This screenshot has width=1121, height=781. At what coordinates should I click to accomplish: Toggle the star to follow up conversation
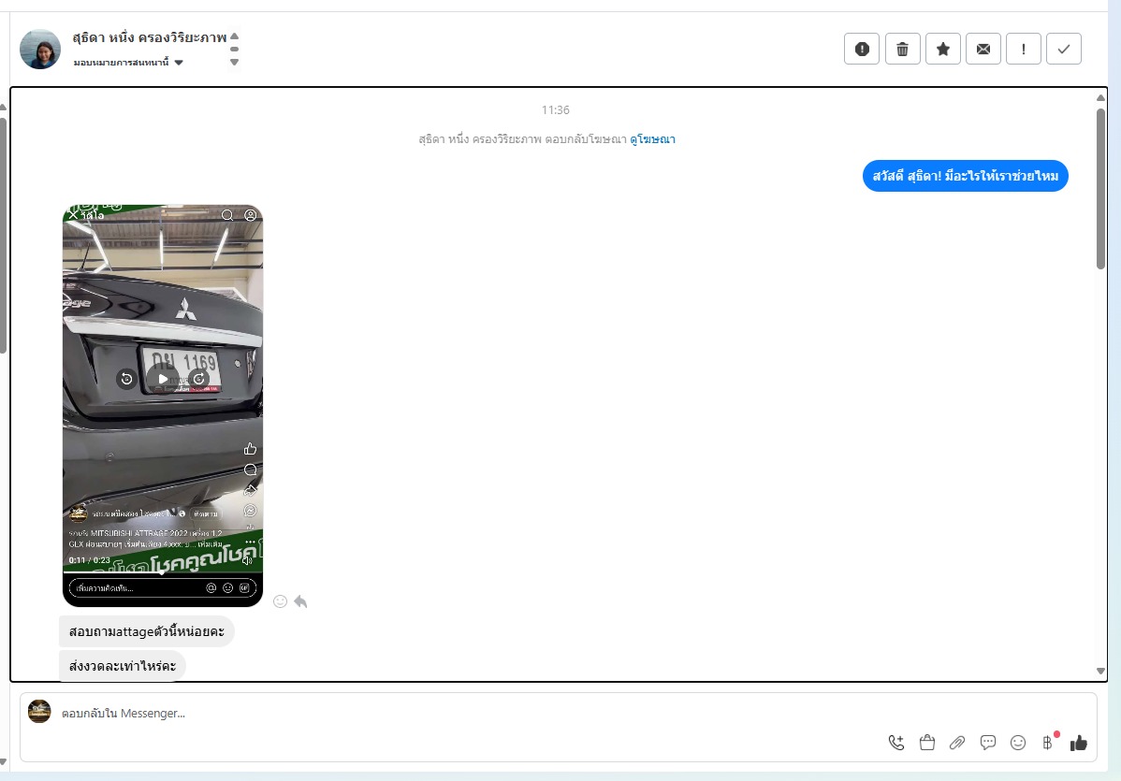click(942, 50)
